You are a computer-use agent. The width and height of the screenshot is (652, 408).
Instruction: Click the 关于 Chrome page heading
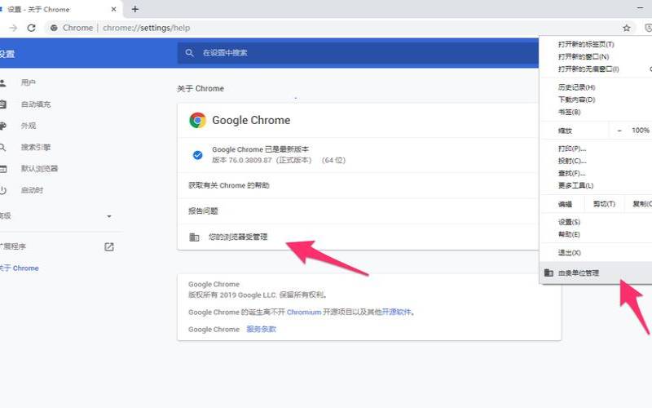pos(200,89)
